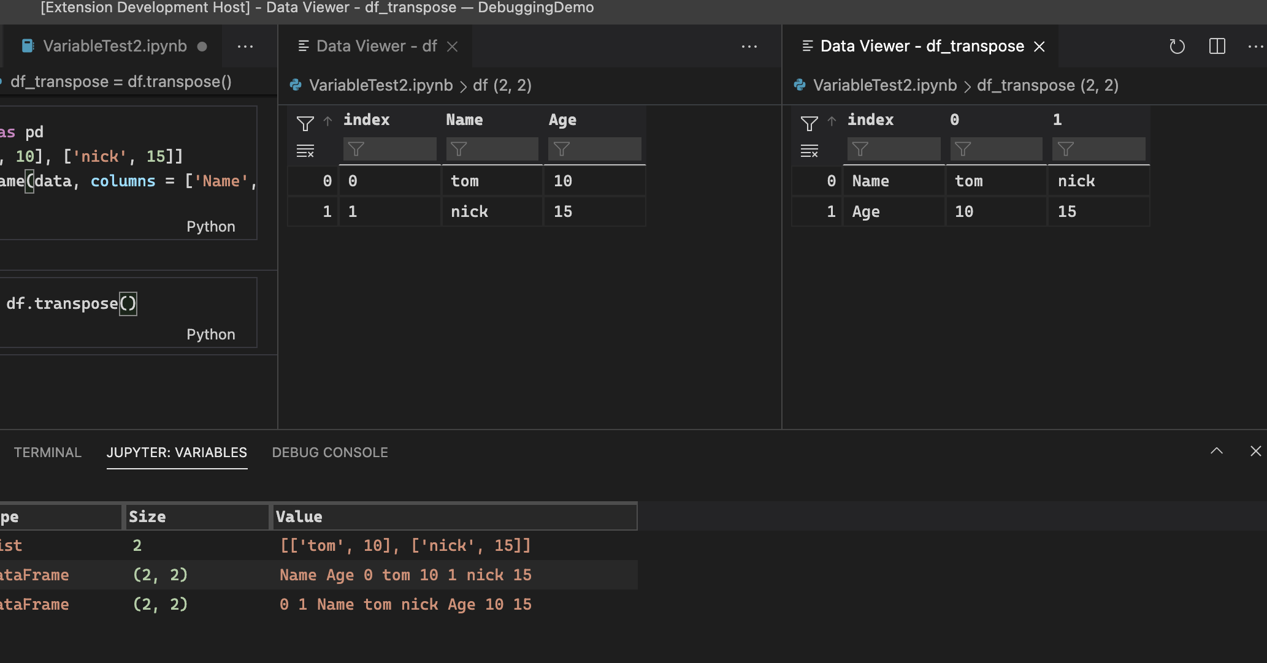
Task: Maximize the bottom panel with the chevron
Action: (x=1217, y=451)
